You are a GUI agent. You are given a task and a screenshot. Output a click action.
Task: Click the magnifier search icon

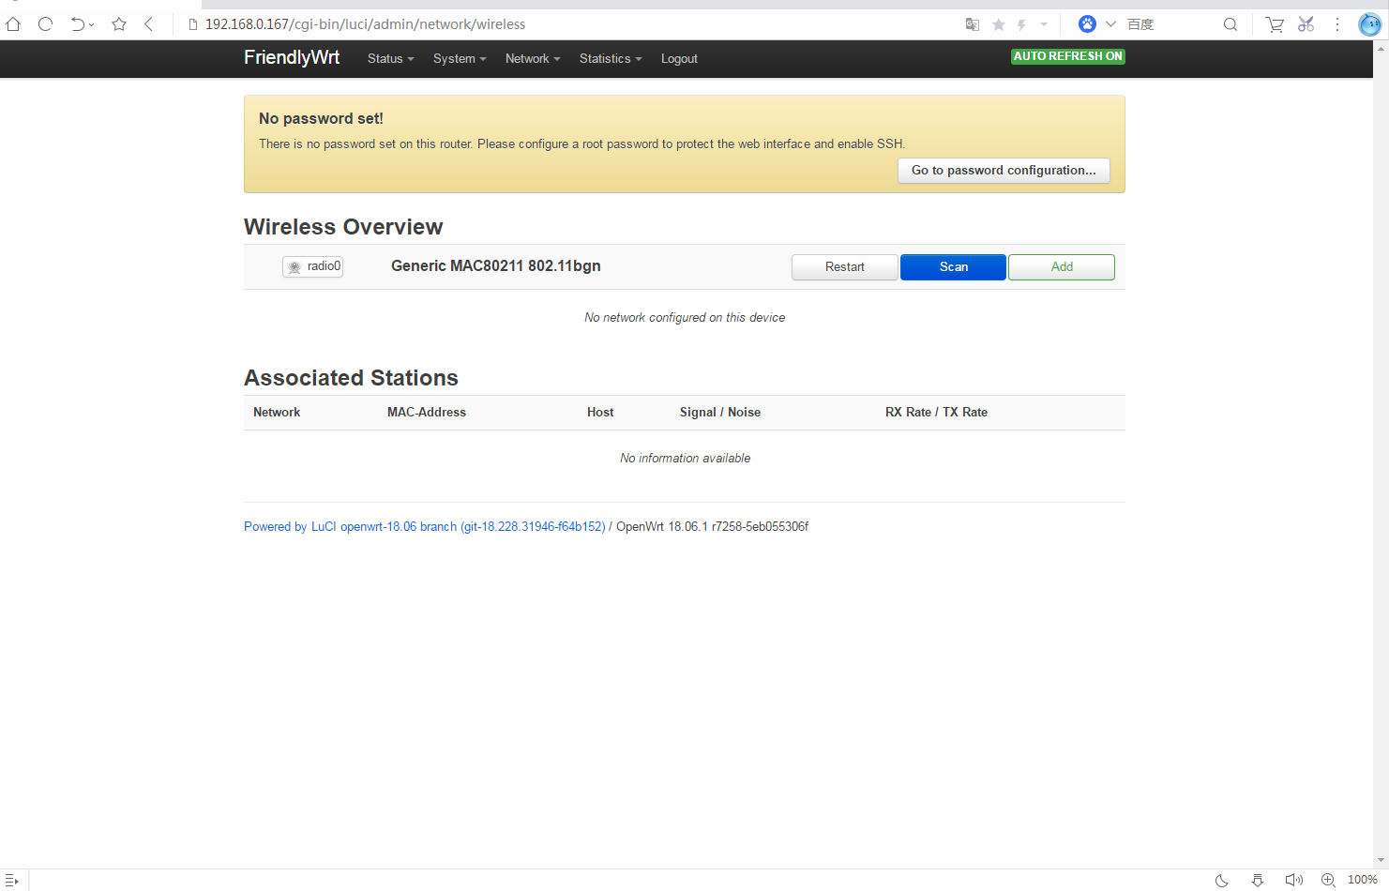pos(1230,24)
